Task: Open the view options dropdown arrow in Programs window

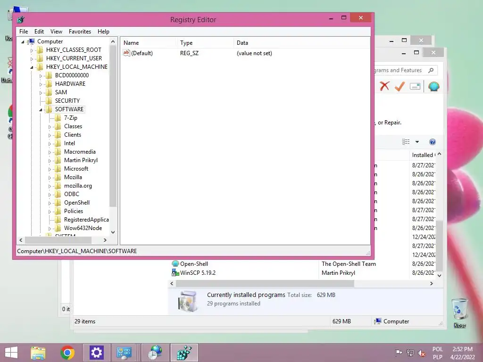Action: [417, 142]
